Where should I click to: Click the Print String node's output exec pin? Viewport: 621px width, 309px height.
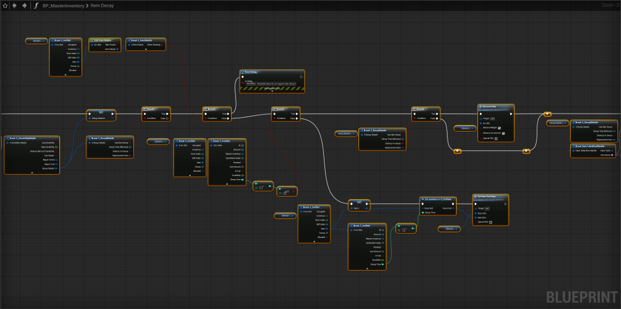(x=301, y=76)
